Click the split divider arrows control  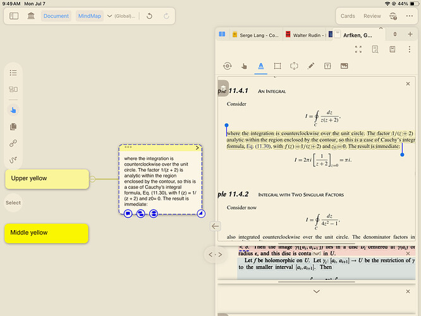(x=216, y=255)
